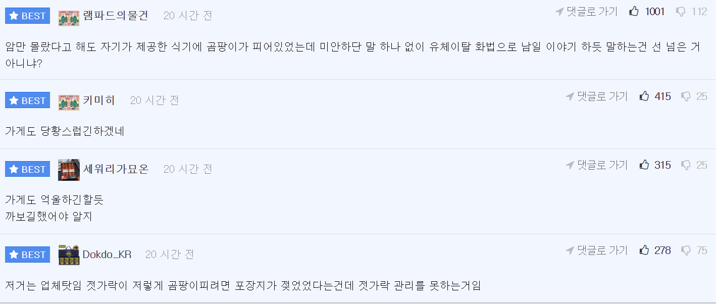Image resolution: width=717 pixels, height=304 pixels.
Task: Click thumbs-up on 키미히's comment
Action: 644,96
